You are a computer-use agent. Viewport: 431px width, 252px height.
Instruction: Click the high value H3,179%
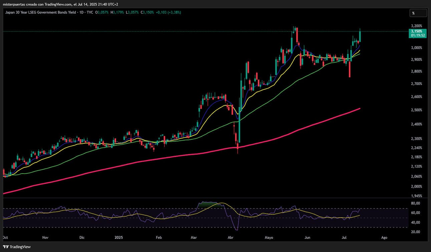(x=117, y=12)
